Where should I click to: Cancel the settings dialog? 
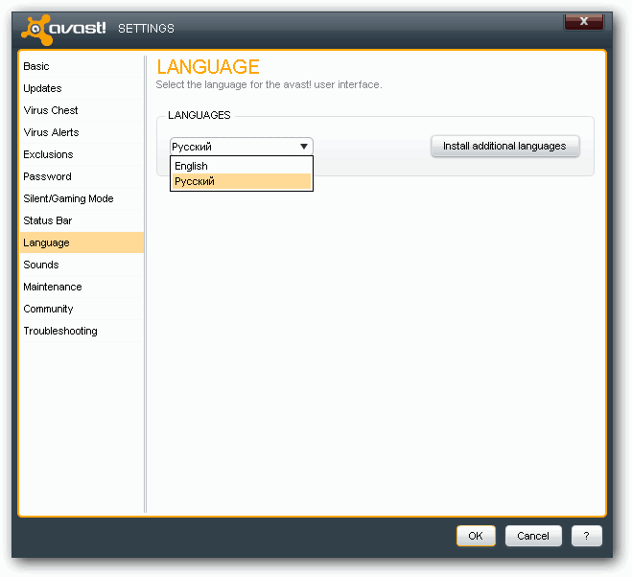point(533,536)
